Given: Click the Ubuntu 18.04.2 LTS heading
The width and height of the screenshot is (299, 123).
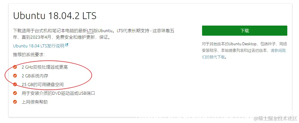Looking at the screenshot, I should [55, 16].
